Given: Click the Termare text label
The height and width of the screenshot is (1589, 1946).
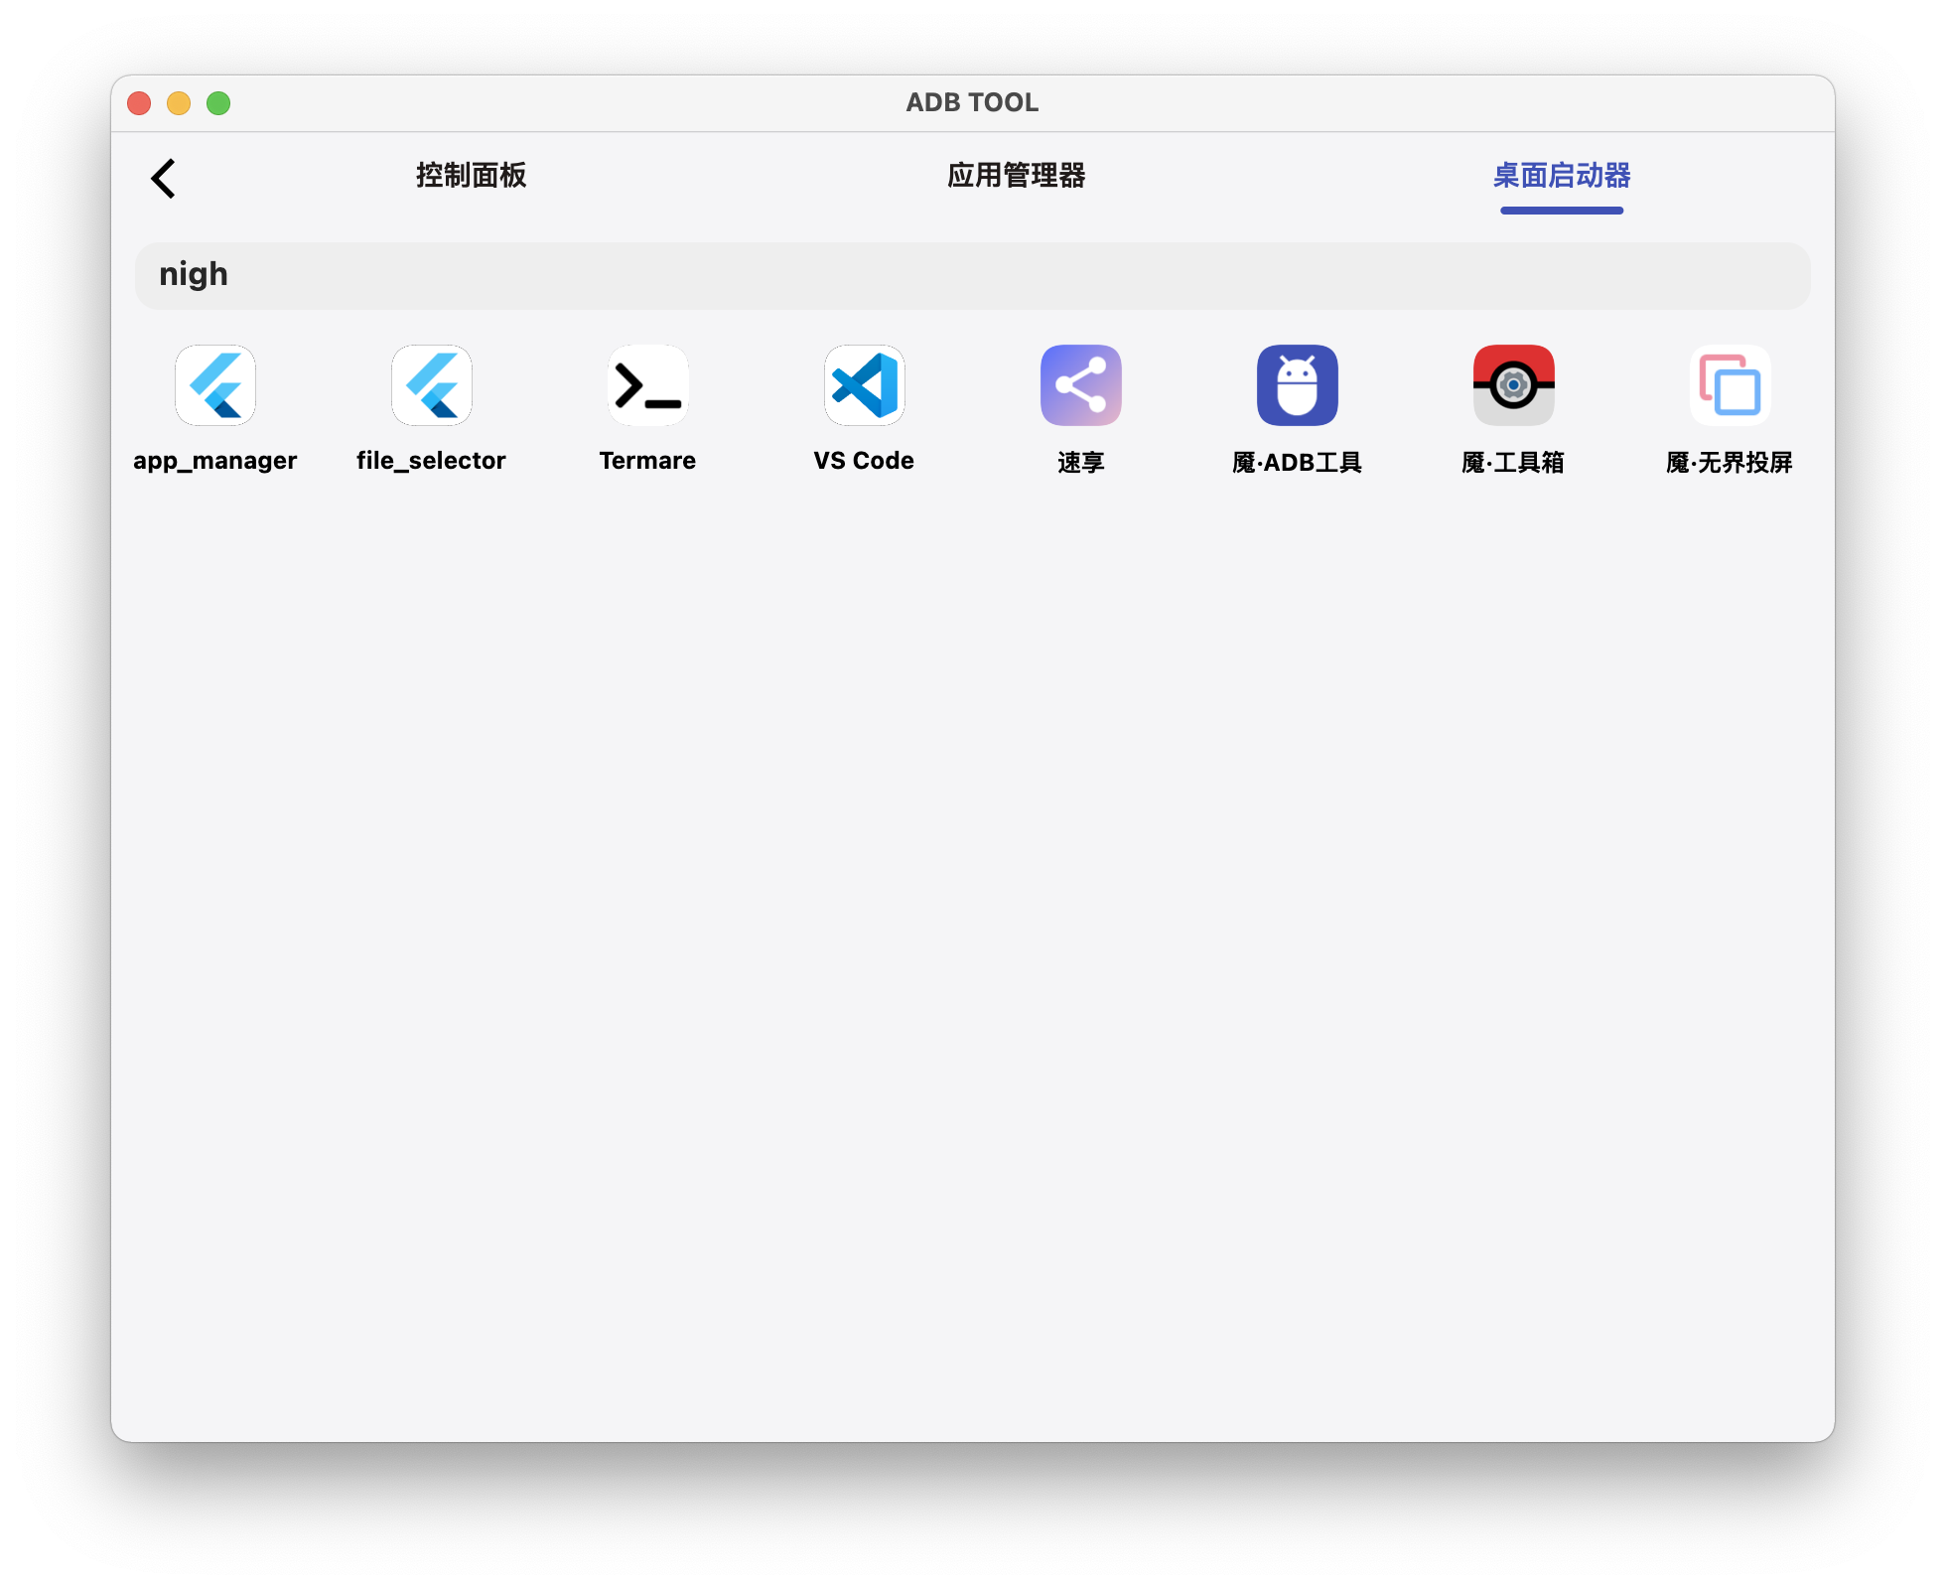Looking at the screenshot, I should coord(647,461).
